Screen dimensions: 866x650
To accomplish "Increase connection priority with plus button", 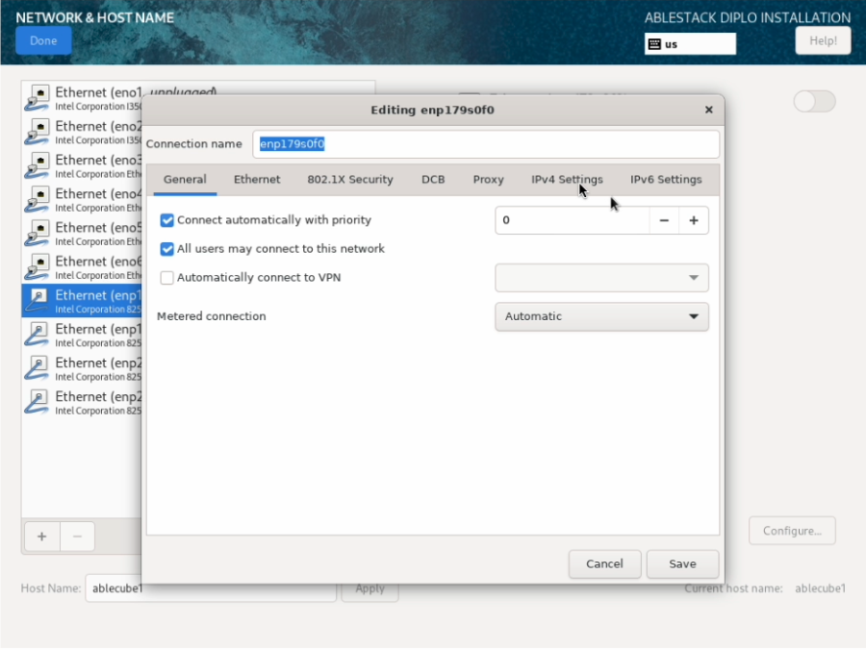I will (x=693, y=220).
